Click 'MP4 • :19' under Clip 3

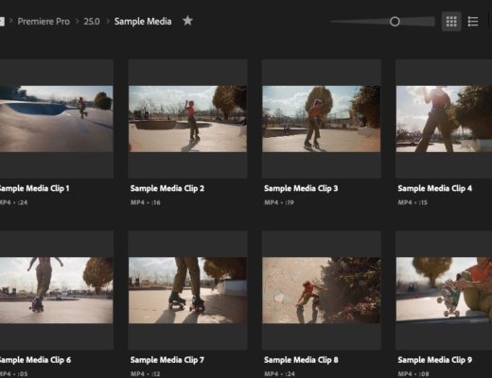(x=279, y=202)
